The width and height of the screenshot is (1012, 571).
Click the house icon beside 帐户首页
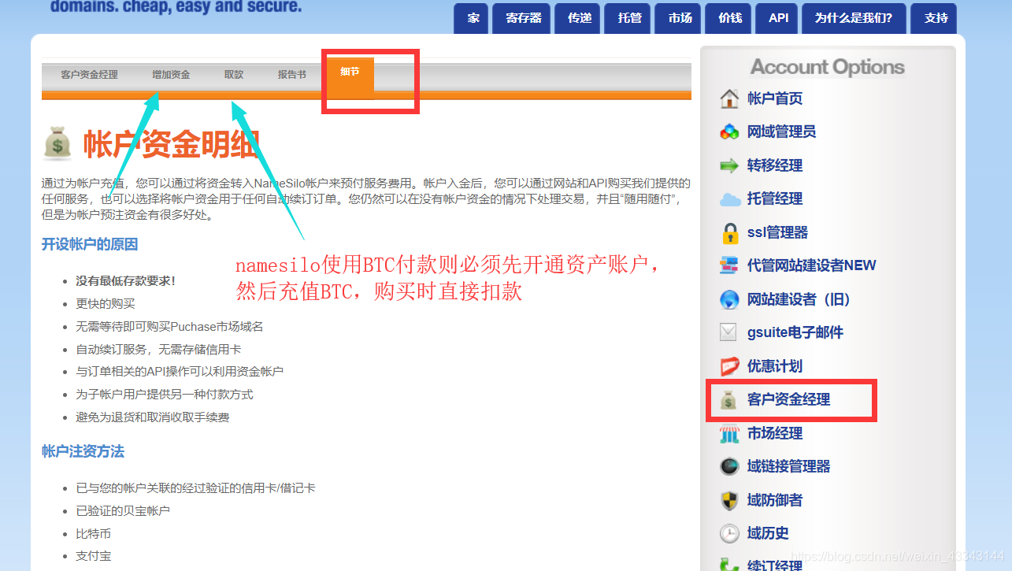click(729, 98)
